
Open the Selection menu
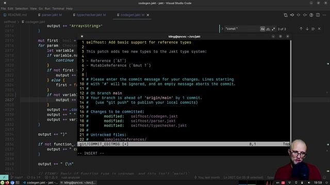pos(22,9)
